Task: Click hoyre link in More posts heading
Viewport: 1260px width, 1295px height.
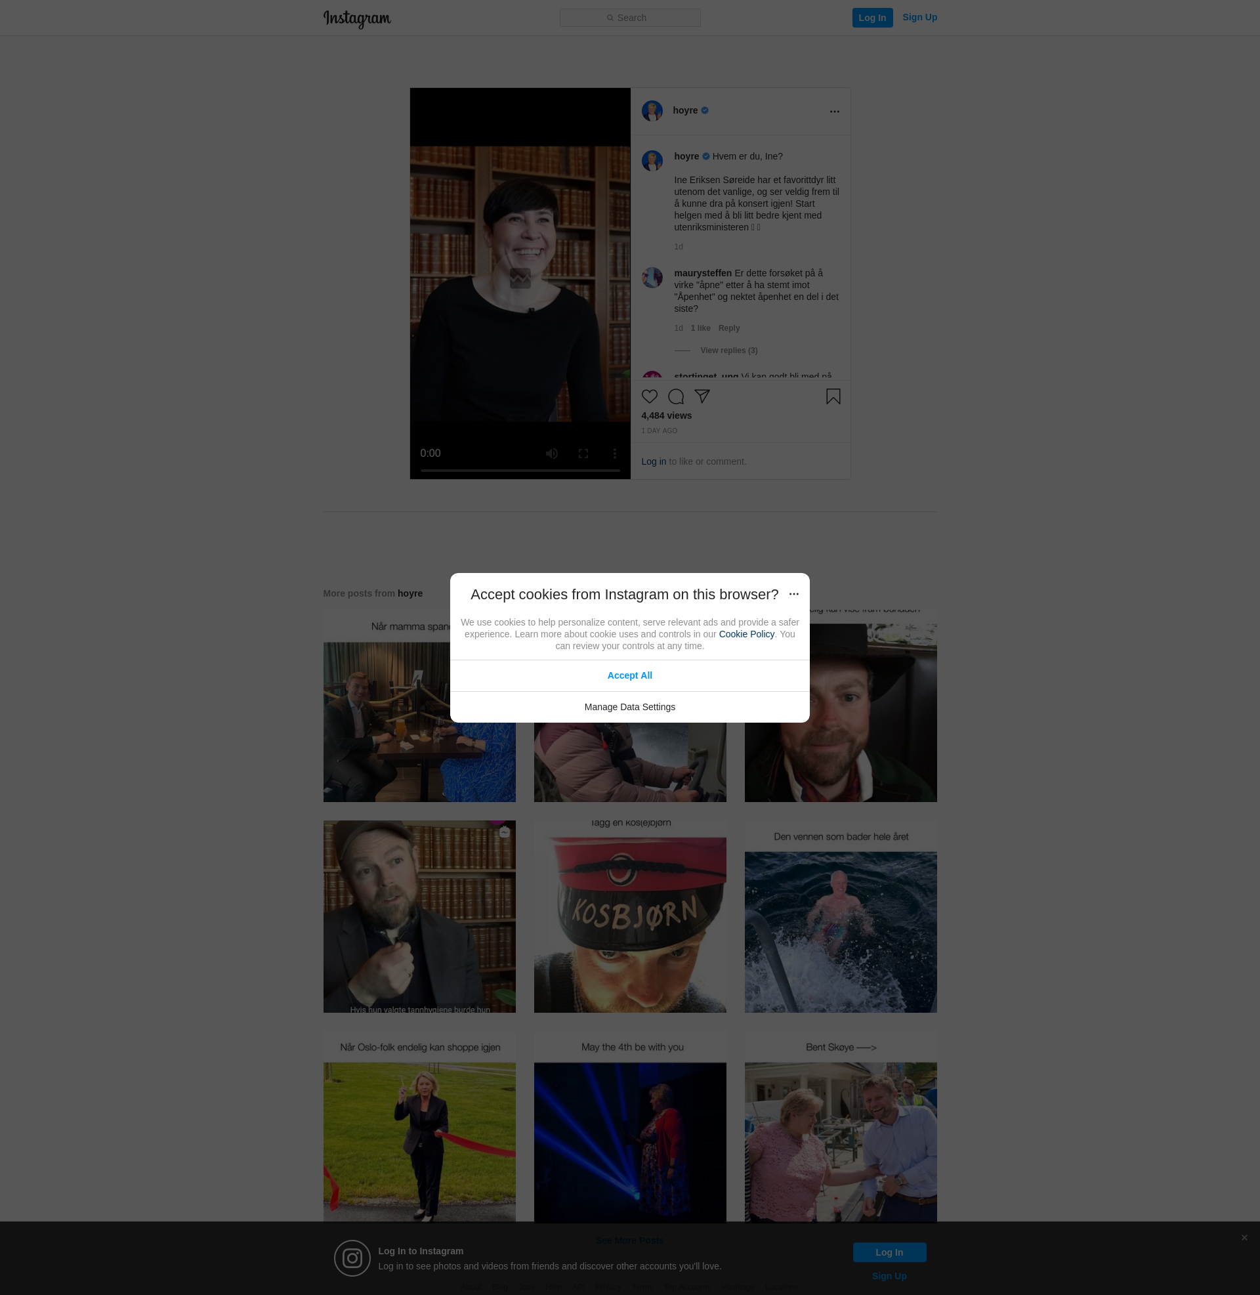Action: tap(409, 593)
